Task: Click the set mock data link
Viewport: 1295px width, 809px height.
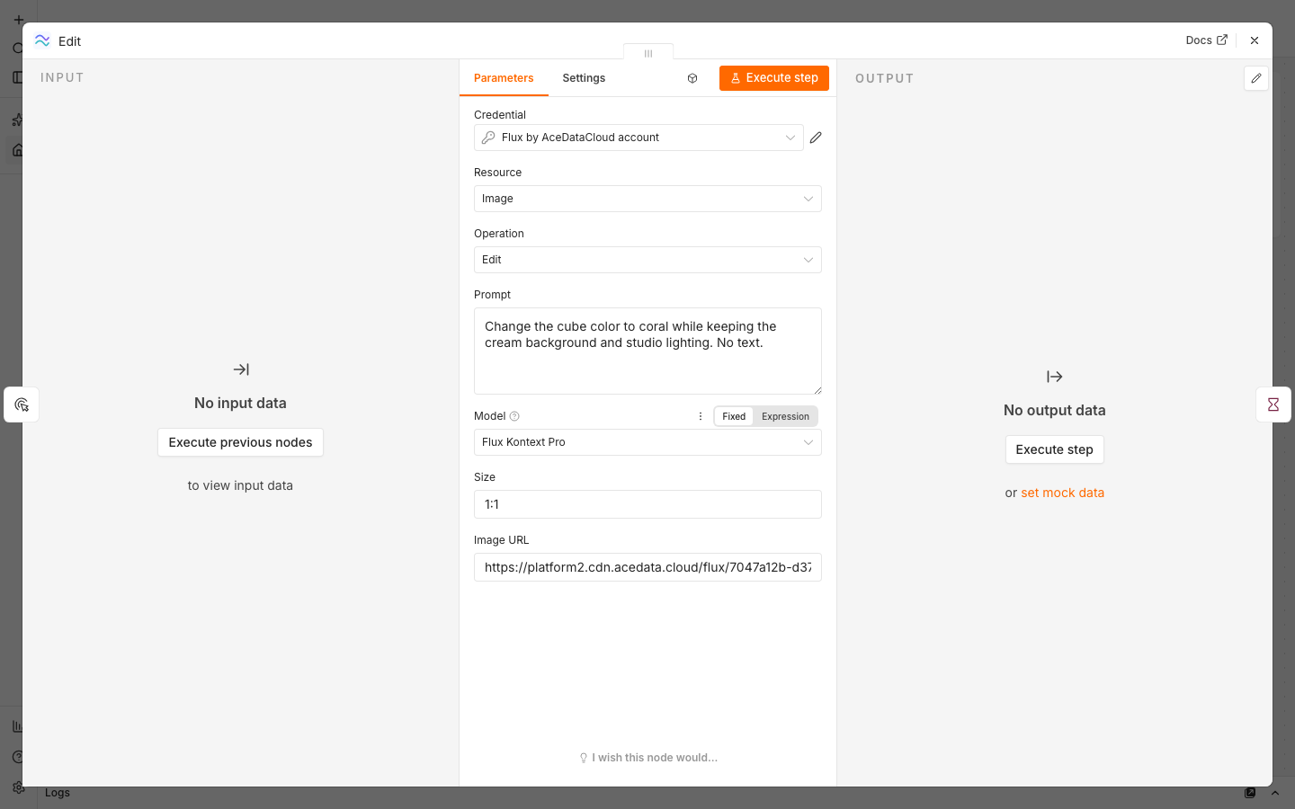Action: [x=1062, y=493]
